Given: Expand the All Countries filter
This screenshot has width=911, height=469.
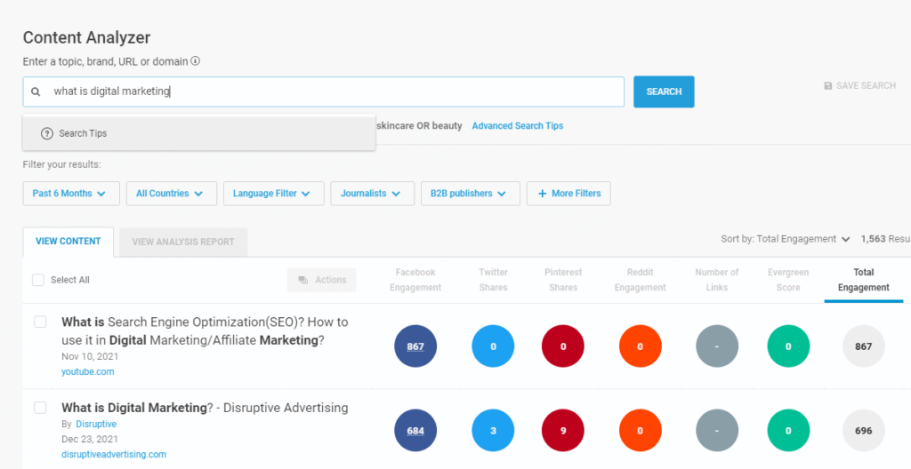Looking at the screenshot, I should click(171, 194).
